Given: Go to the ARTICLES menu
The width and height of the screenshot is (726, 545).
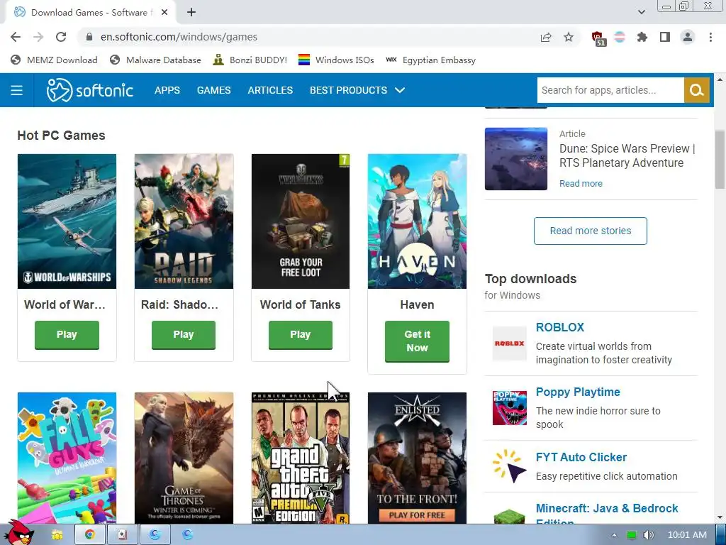Looking at the screenshot, I should 270,90.
